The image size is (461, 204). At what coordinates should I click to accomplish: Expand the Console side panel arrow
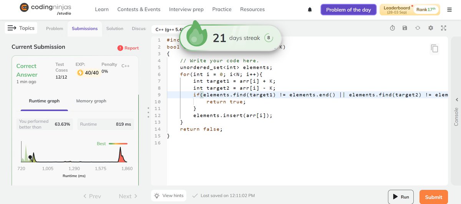pyautogui.click(x=456, y=100)
